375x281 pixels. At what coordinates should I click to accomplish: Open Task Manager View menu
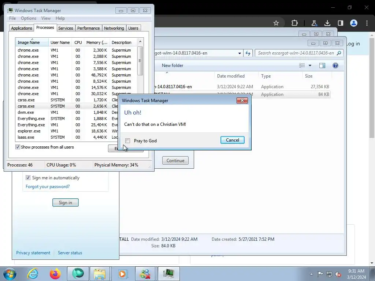tap(46, 18)
